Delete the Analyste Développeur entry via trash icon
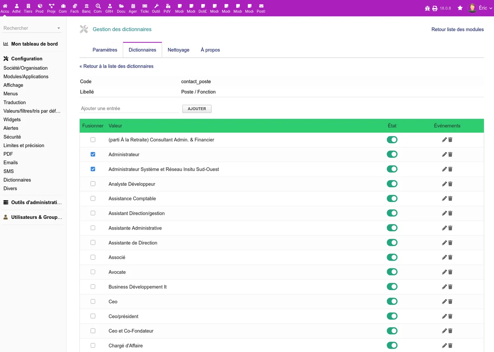Image resolution: width=494 pixels, height=352 pixels. 450,184
